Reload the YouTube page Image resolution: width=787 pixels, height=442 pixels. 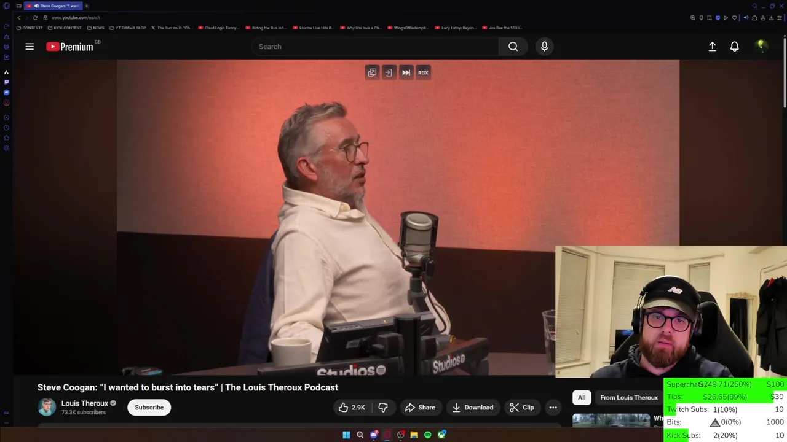[35, 18]
